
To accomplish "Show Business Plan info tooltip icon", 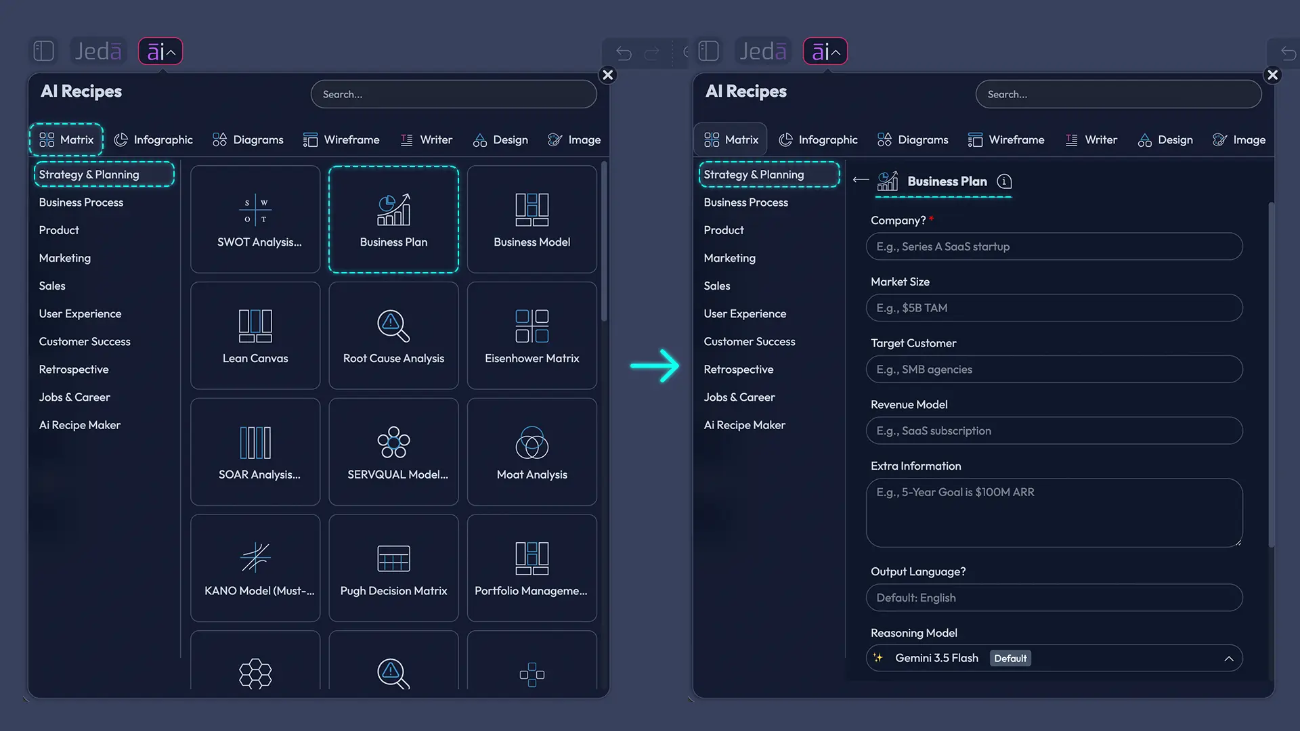I will point(1005,181).
